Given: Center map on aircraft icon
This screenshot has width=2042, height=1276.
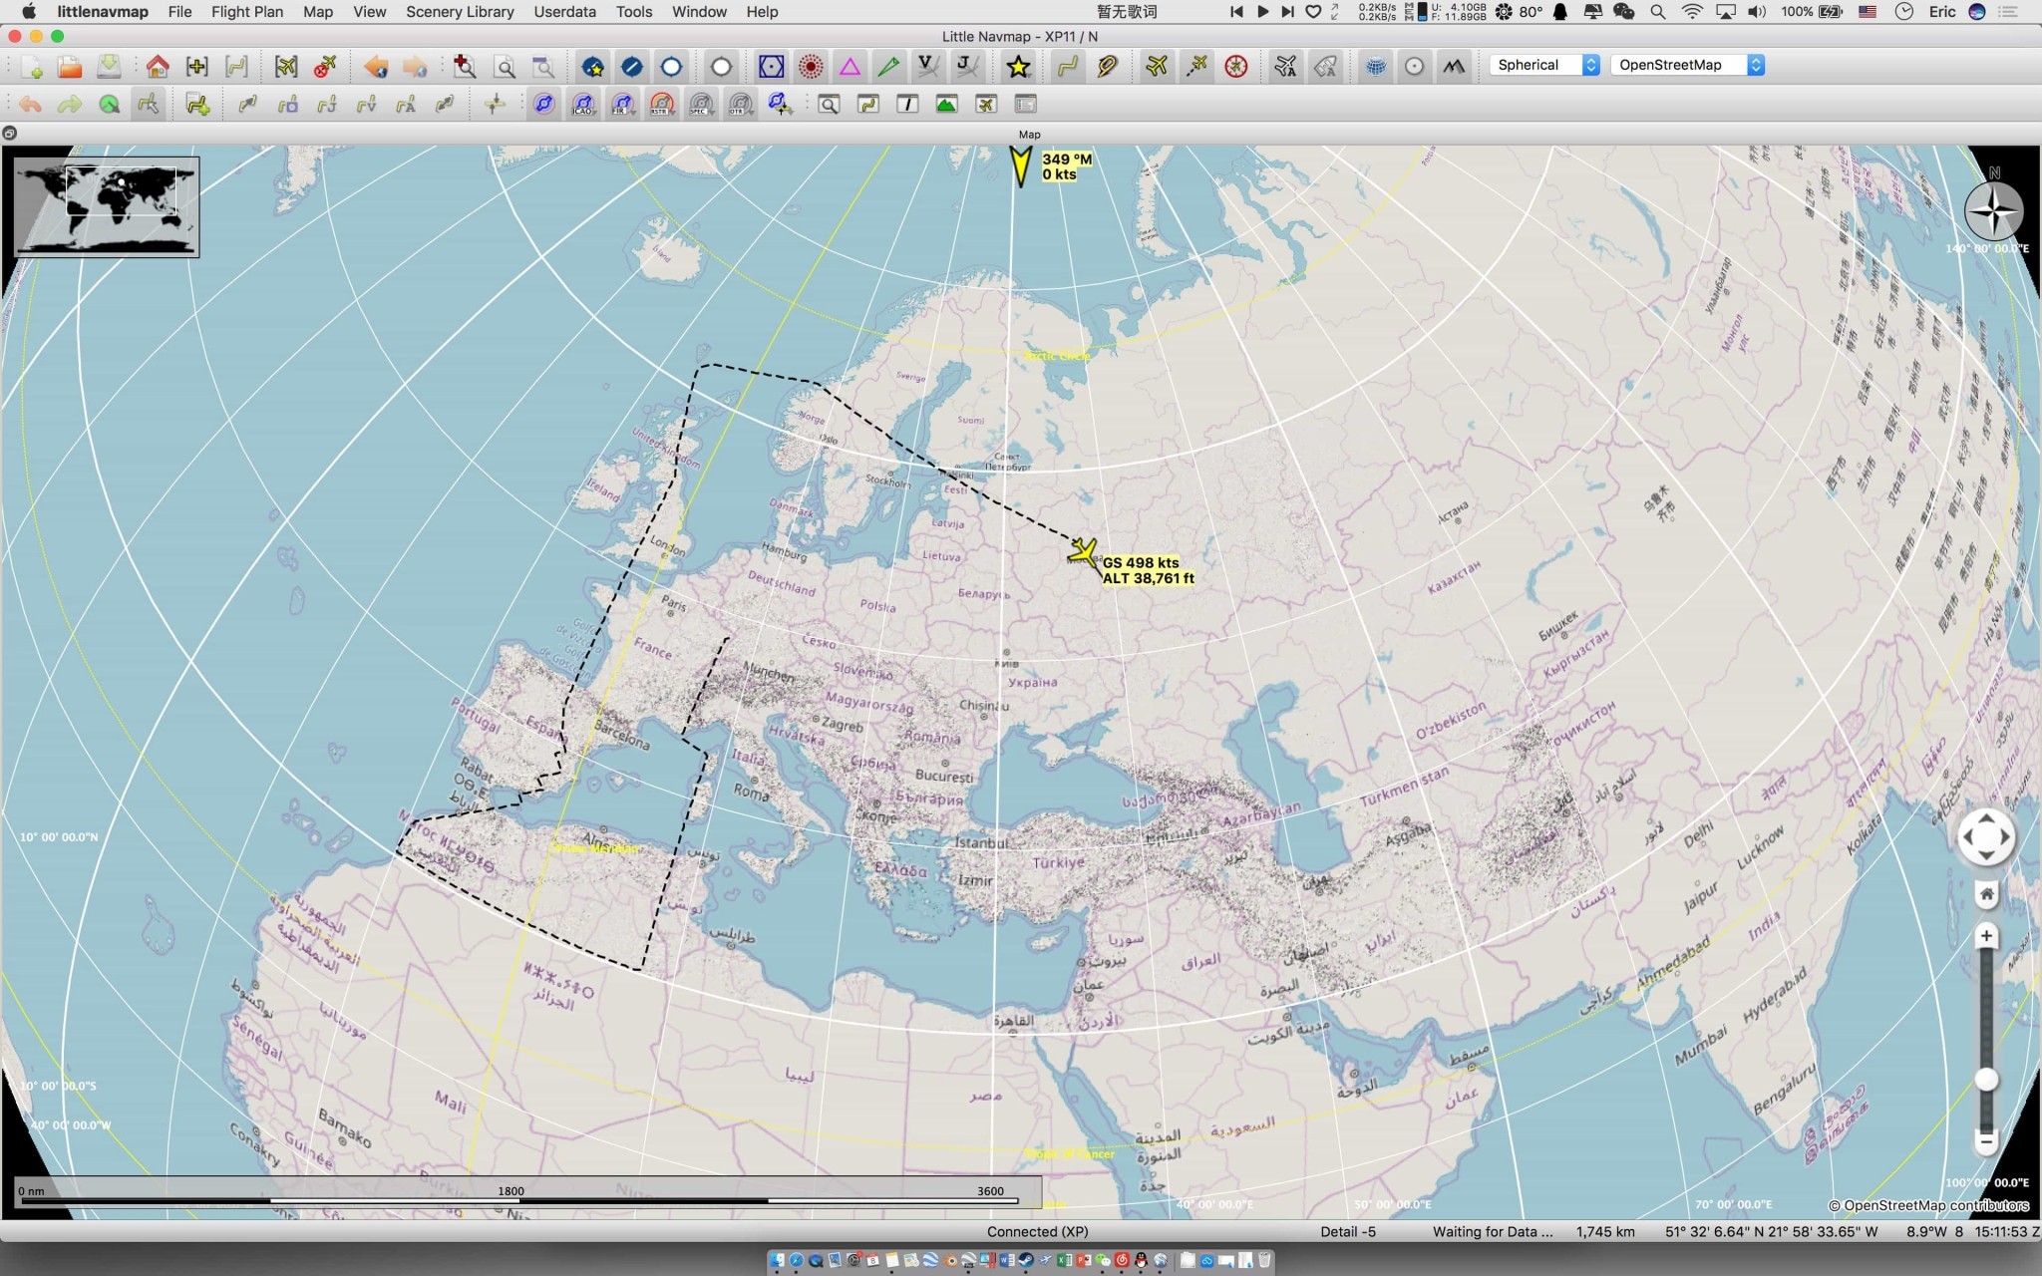Looking at the screenshot, I should [x=286, y=67].
